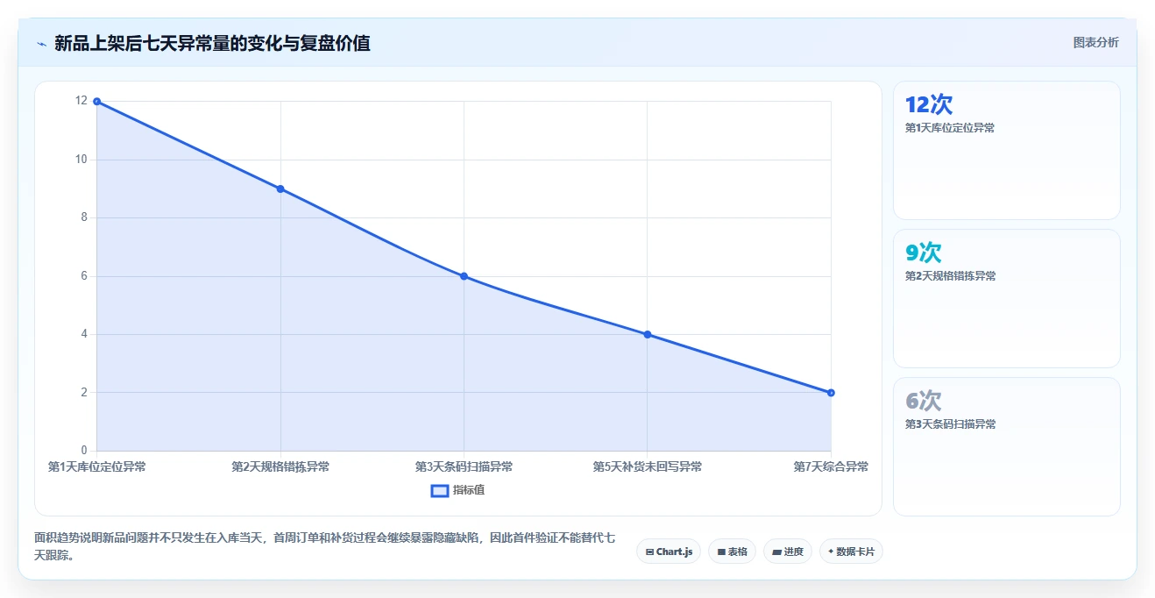Click x-axis label 第7天综合异常

(x=831, y=466)
